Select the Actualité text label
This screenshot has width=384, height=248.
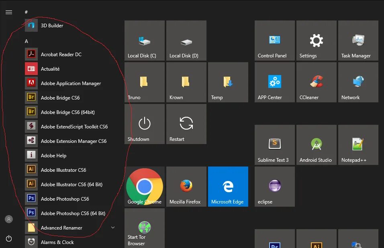click(50, 69)
